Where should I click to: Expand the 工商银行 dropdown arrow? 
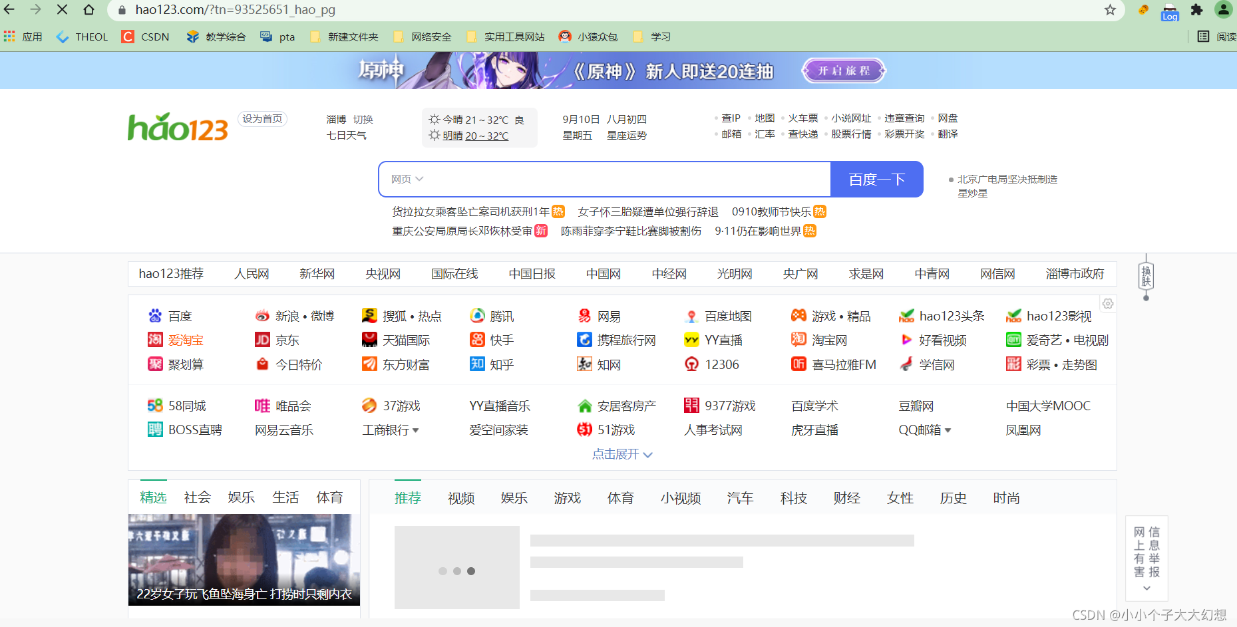[416, 430]
